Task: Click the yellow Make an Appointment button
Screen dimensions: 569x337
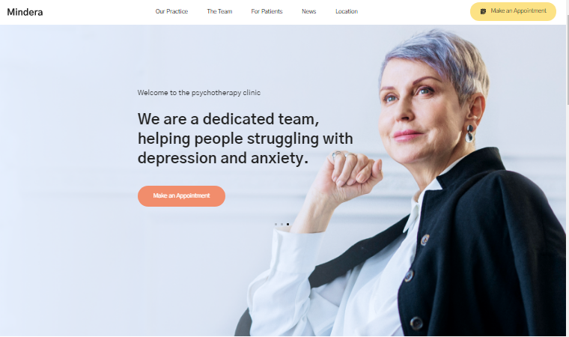Action: point(513,12)
